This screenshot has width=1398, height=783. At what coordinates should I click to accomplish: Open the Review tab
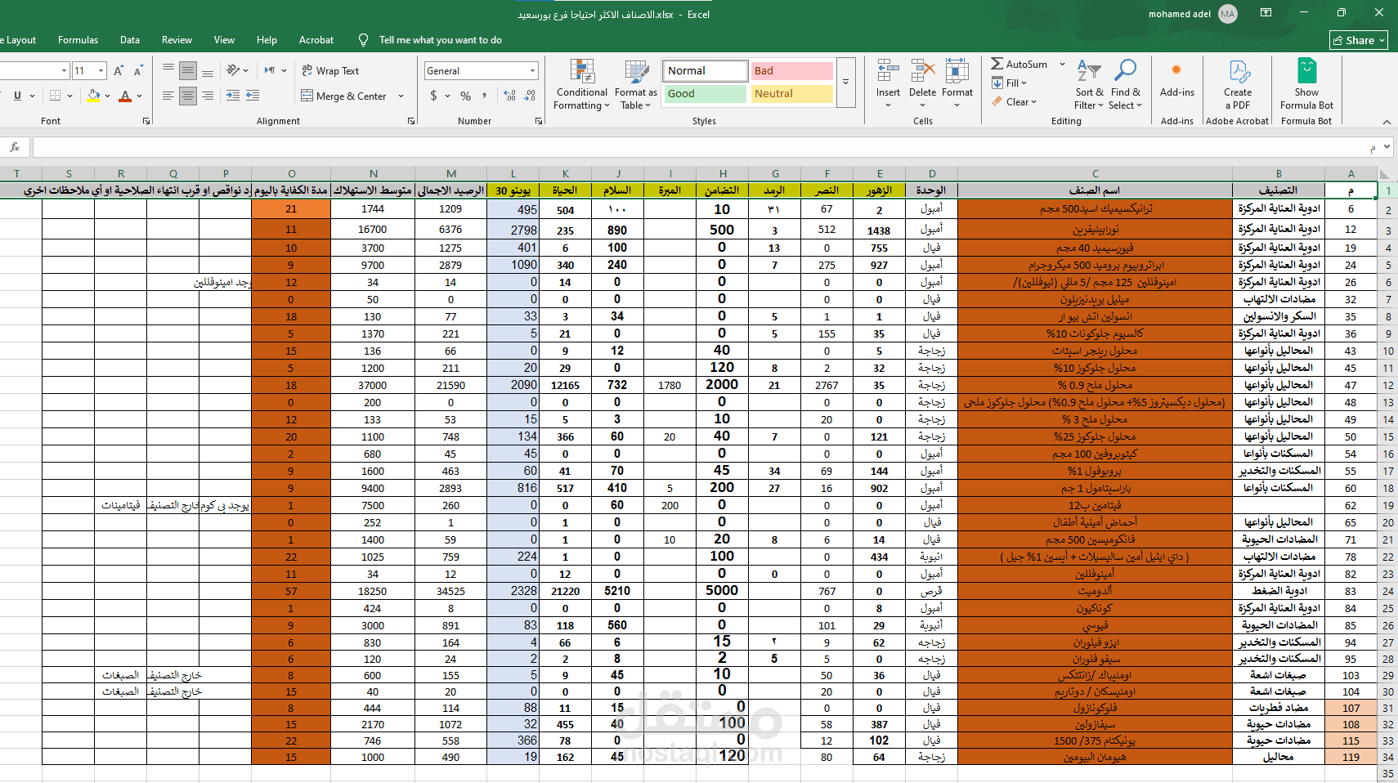[177, 40]
